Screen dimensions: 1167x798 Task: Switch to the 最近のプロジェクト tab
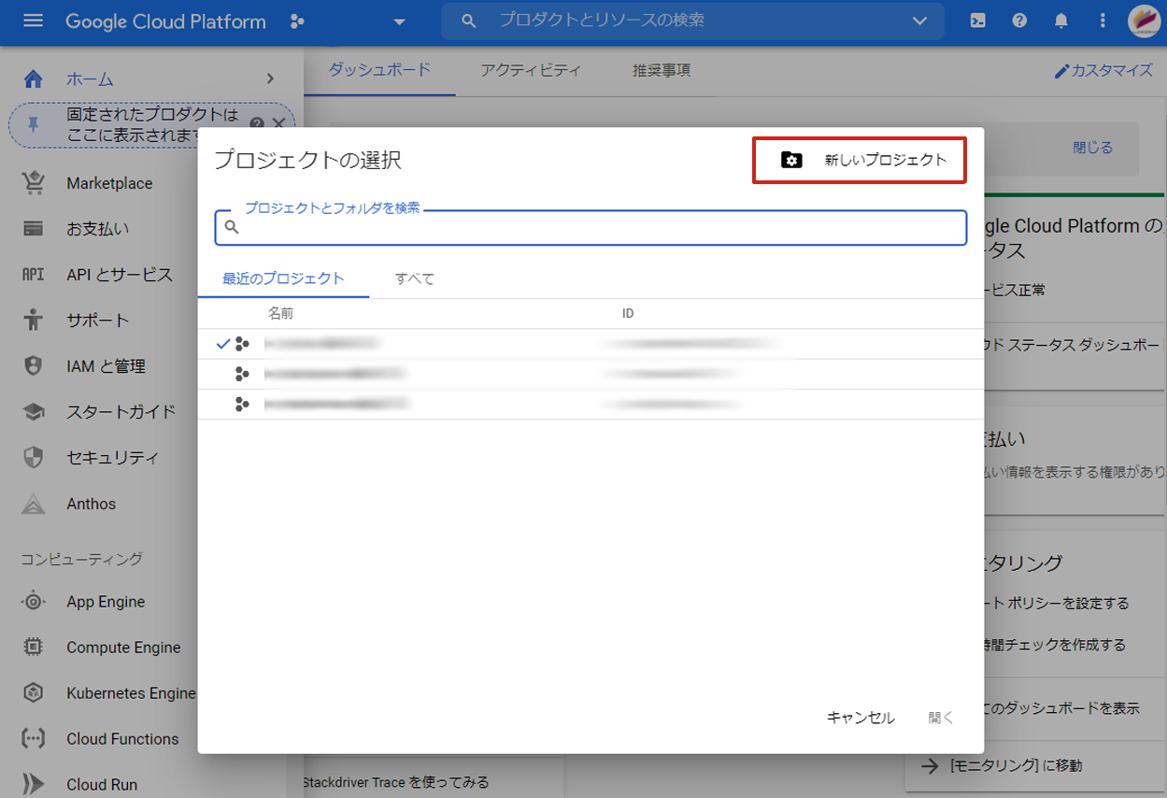click(x=283, y=278)
